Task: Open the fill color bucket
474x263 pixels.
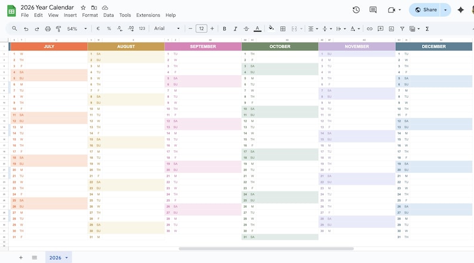Action: [x=271, y=29]
